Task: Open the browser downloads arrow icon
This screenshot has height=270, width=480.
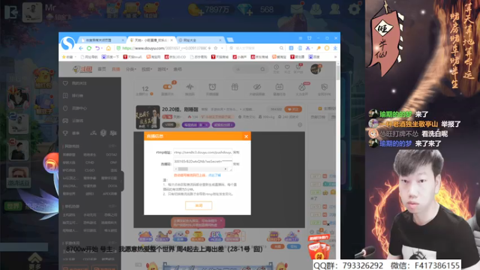Action: click(335, 48)
